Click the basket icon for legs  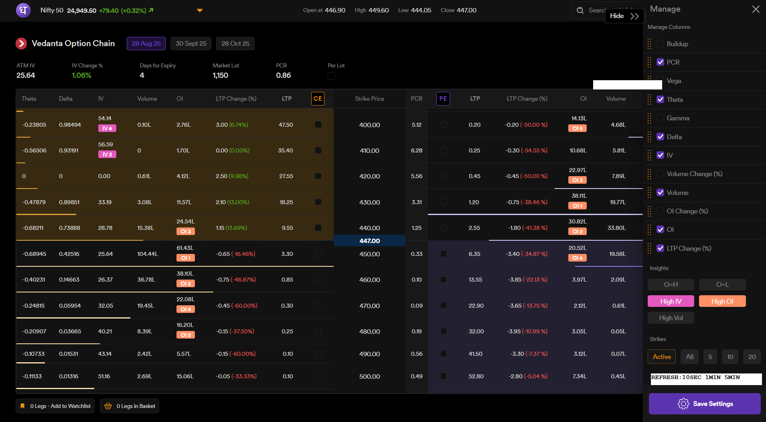coord(108,406)
